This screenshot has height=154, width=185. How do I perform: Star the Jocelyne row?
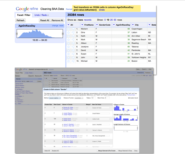68,47
